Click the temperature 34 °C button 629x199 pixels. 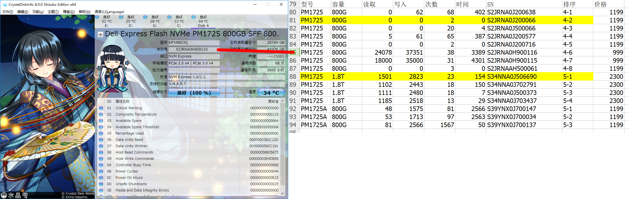(271, 93)
